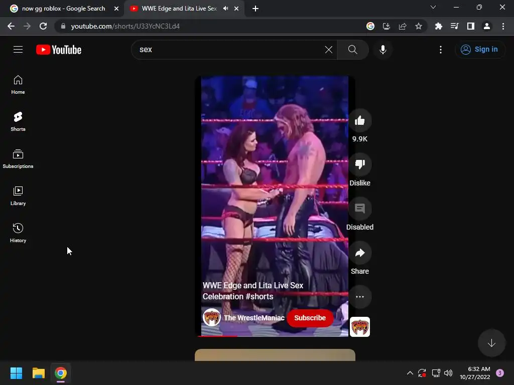Image resolution: width=514 pixels, height=385 pixels.
Task: Open Windows Start menu
Action: coord(16,373)
